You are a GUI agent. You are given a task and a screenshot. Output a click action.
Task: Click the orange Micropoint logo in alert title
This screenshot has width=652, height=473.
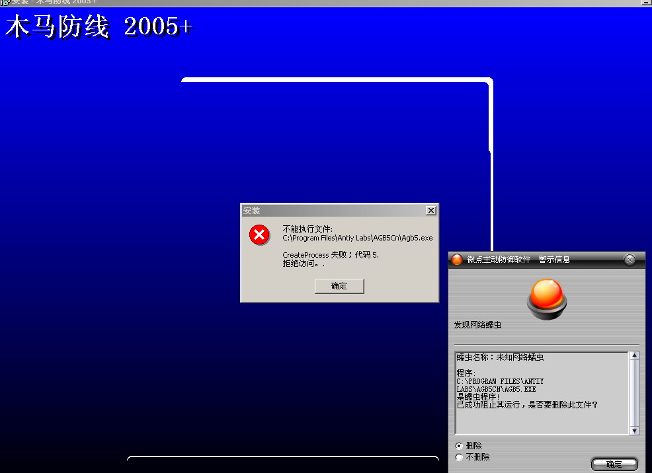click(x=457, y=260)
